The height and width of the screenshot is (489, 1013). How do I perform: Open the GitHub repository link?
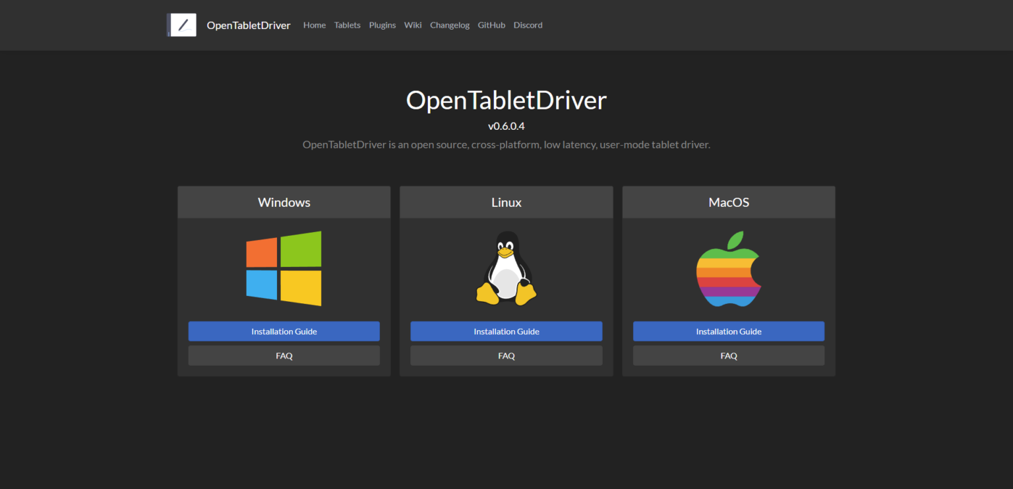[491, 25]
